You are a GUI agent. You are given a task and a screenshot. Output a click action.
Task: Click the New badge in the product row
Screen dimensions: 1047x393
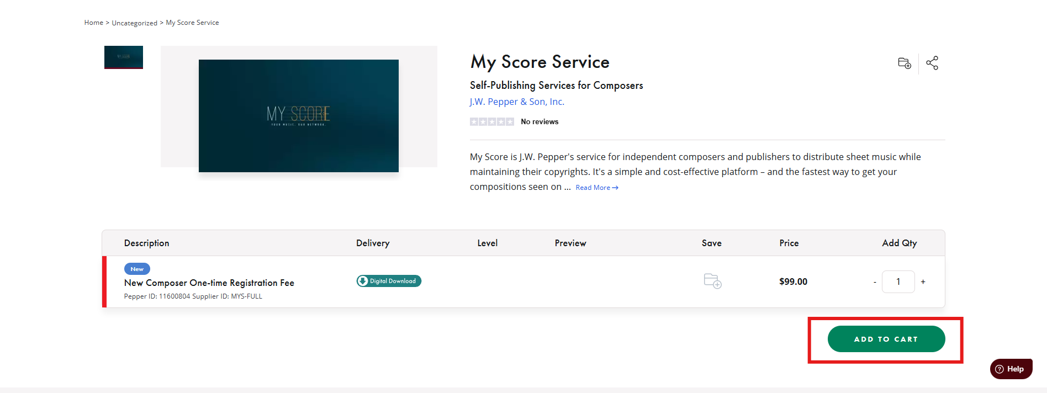[x=137, y=269]
